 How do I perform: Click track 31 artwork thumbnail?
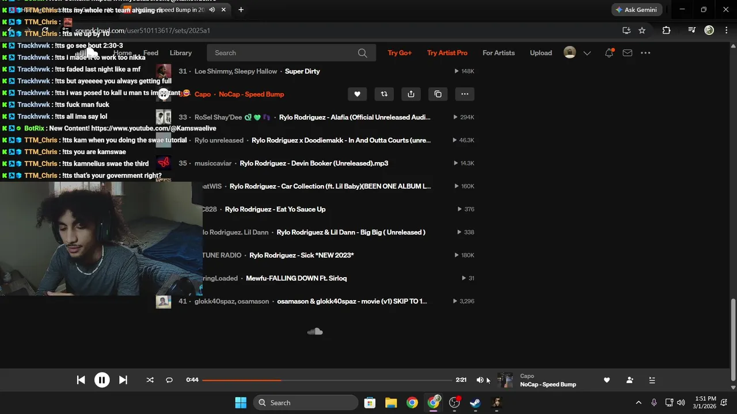click(164, 71)
